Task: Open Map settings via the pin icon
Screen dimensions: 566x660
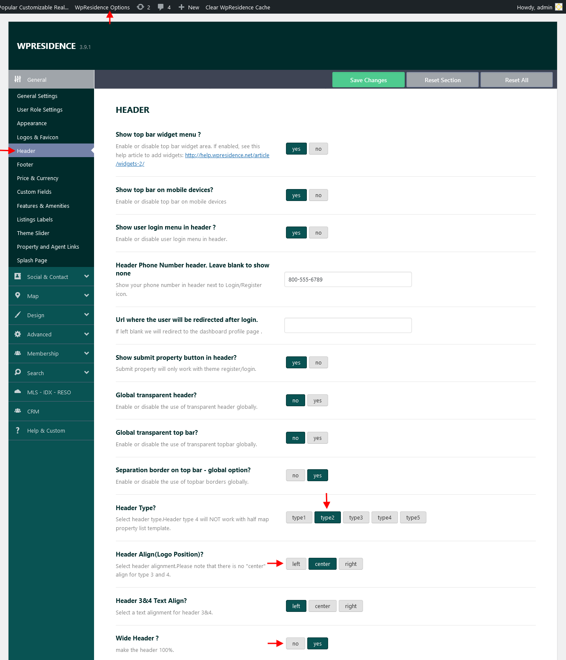Action: pos(17,295)
